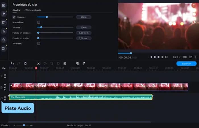Uncheck the Volume checkbox
This screenshot has width=199, height=128.
point(14,17)
